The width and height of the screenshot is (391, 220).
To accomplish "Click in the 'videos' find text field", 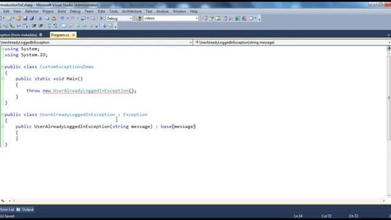I will (169, 18).
